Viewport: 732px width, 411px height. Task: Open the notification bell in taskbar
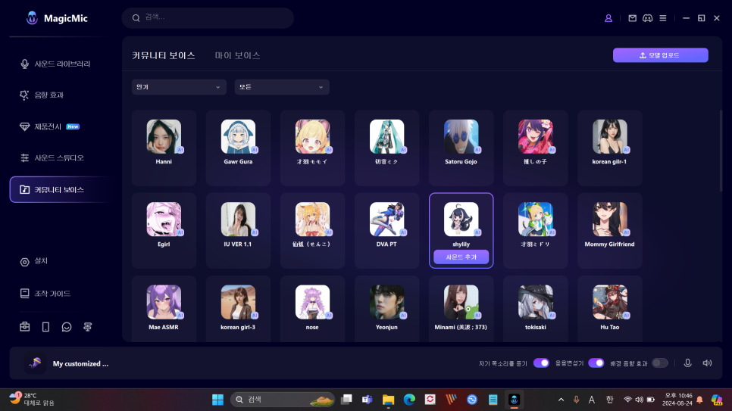pos(699,400)
